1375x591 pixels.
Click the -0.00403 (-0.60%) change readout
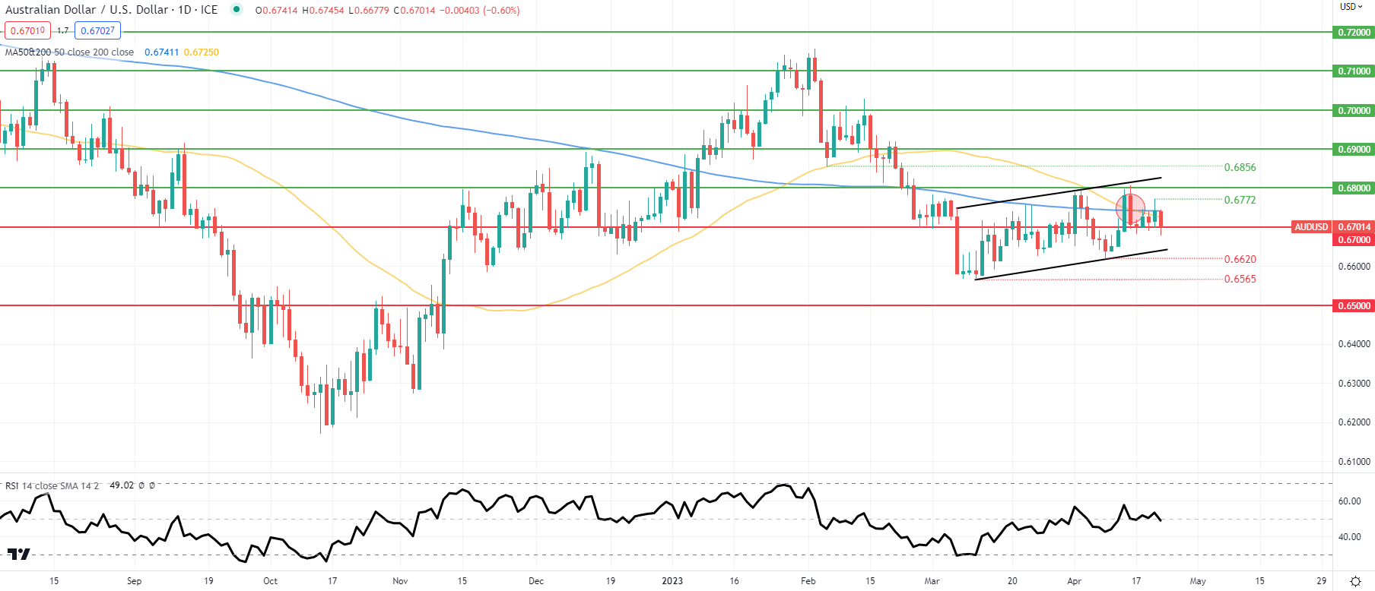click(x=481, y=11)
